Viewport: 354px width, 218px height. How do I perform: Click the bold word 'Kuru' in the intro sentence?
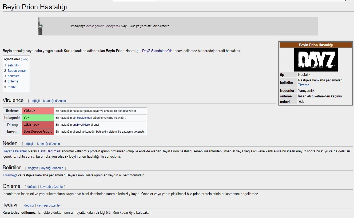point(68,51)
